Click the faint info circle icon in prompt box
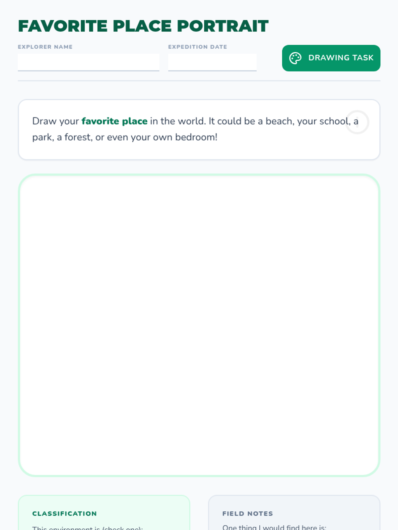 (357, 122)
